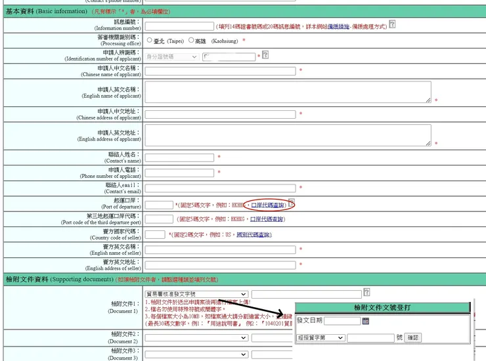The width and height of the screenshot is (486, 361).
Task: Click the English name of applicant textarea
Action: tap(288, 92)
